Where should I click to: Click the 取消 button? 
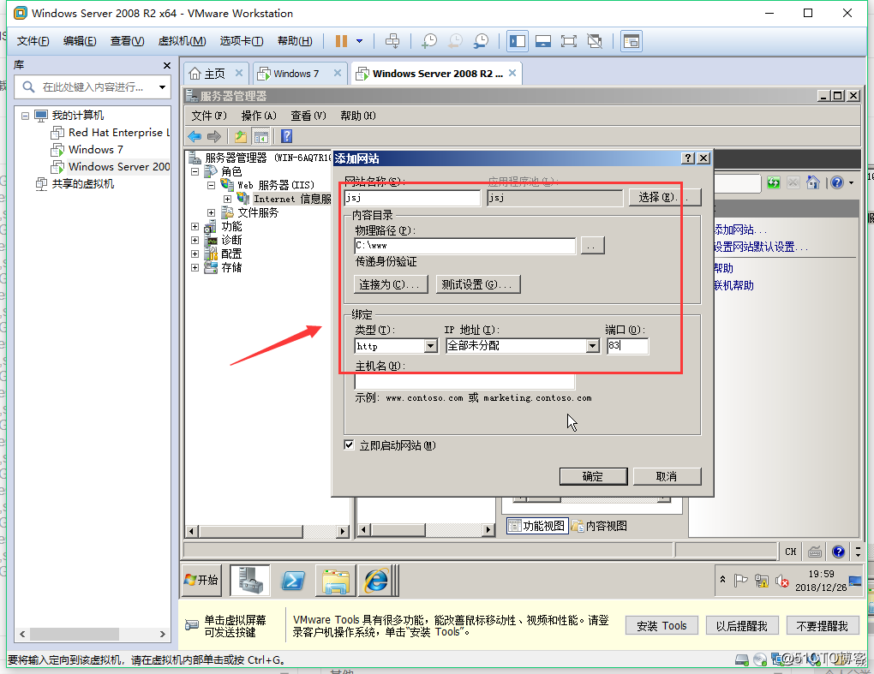[667, 476]
